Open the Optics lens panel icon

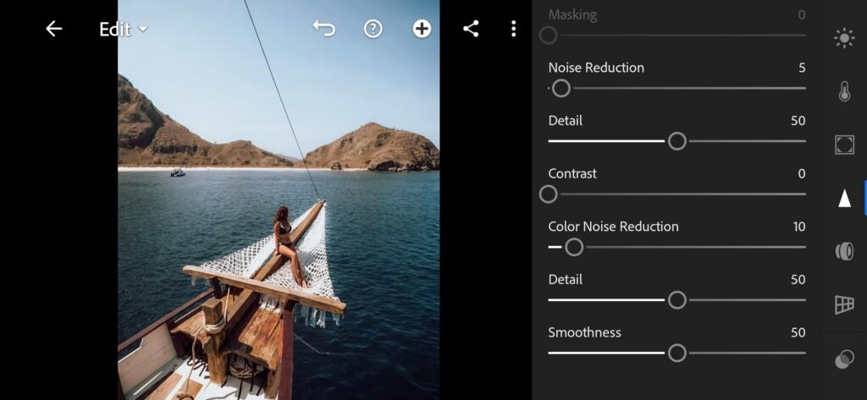coord(844,251)
